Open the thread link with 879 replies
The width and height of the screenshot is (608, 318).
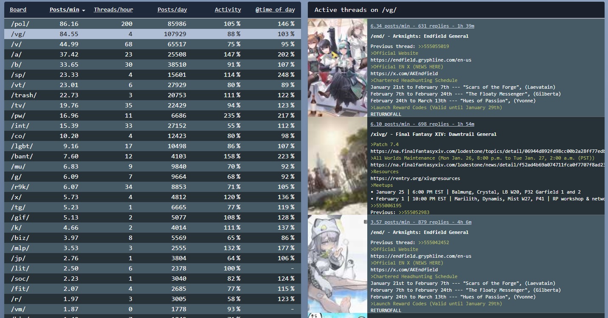[x=421, y=222]
